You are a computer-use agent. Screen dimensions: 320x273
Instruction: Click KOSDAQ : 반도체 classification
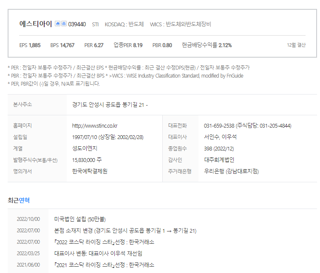coord(124,25)
